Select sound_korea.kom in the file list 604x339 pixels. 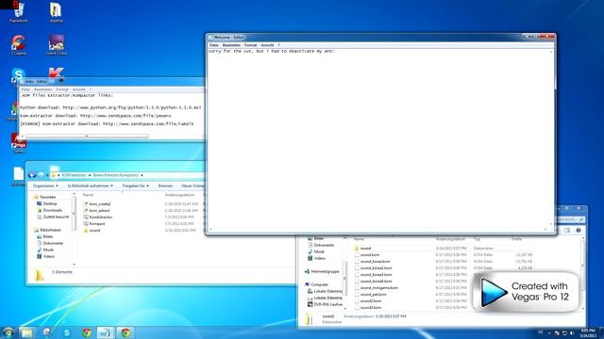(x=373, y=262)
